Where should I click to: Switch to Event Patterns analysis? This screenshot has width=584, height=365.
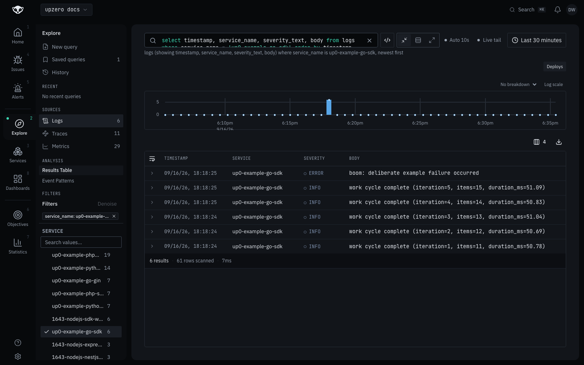pos(81,181)
